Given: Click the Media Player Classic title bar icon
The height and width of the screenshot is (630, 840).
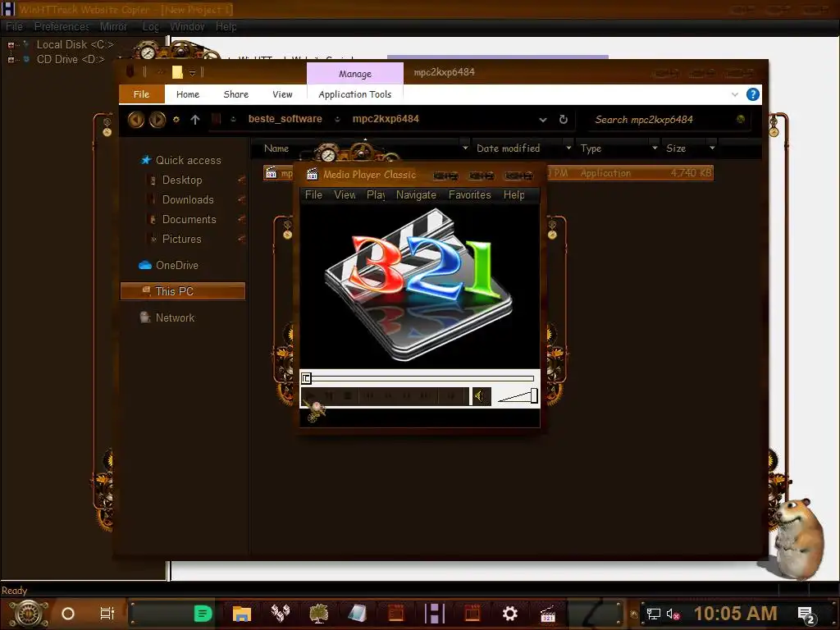Looking at the screenshot, I should click(312, 174).
